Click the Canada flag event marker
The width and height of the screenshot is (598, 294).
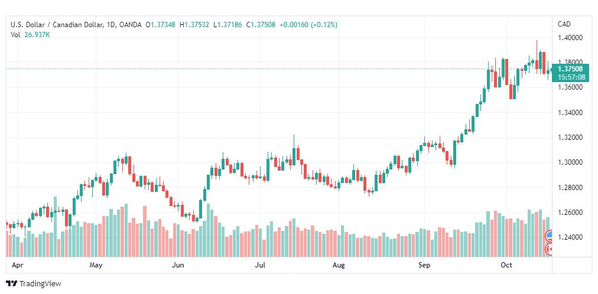pos(549,249)
